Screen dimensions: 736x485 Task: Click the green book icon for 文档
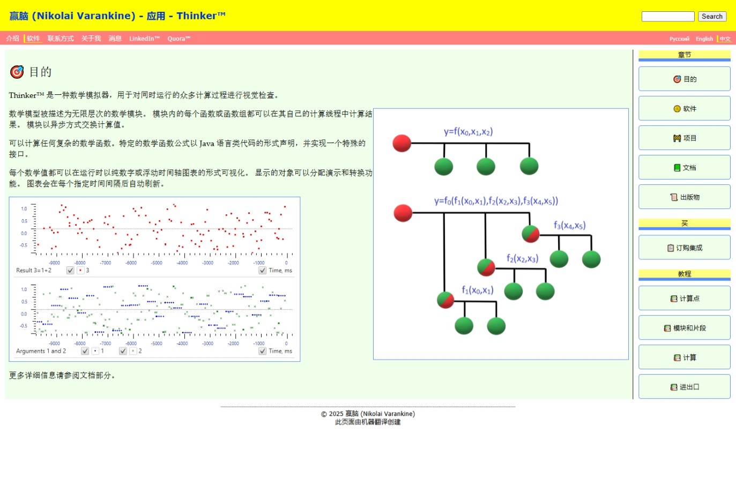[677, 168]
